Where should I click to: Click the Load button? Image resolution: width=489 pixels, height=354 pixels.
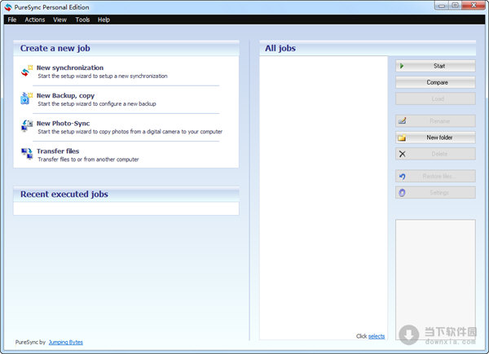(435, 98)
